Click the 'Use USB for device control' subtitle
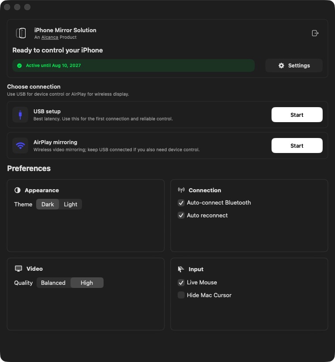The width and height of the screenshot is (335, 362). pos(68,94)
